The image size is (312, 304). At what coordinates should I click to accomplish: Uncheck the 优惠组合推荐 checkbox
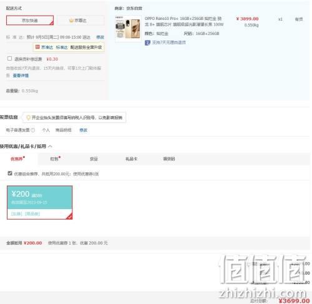coord(10,174)
